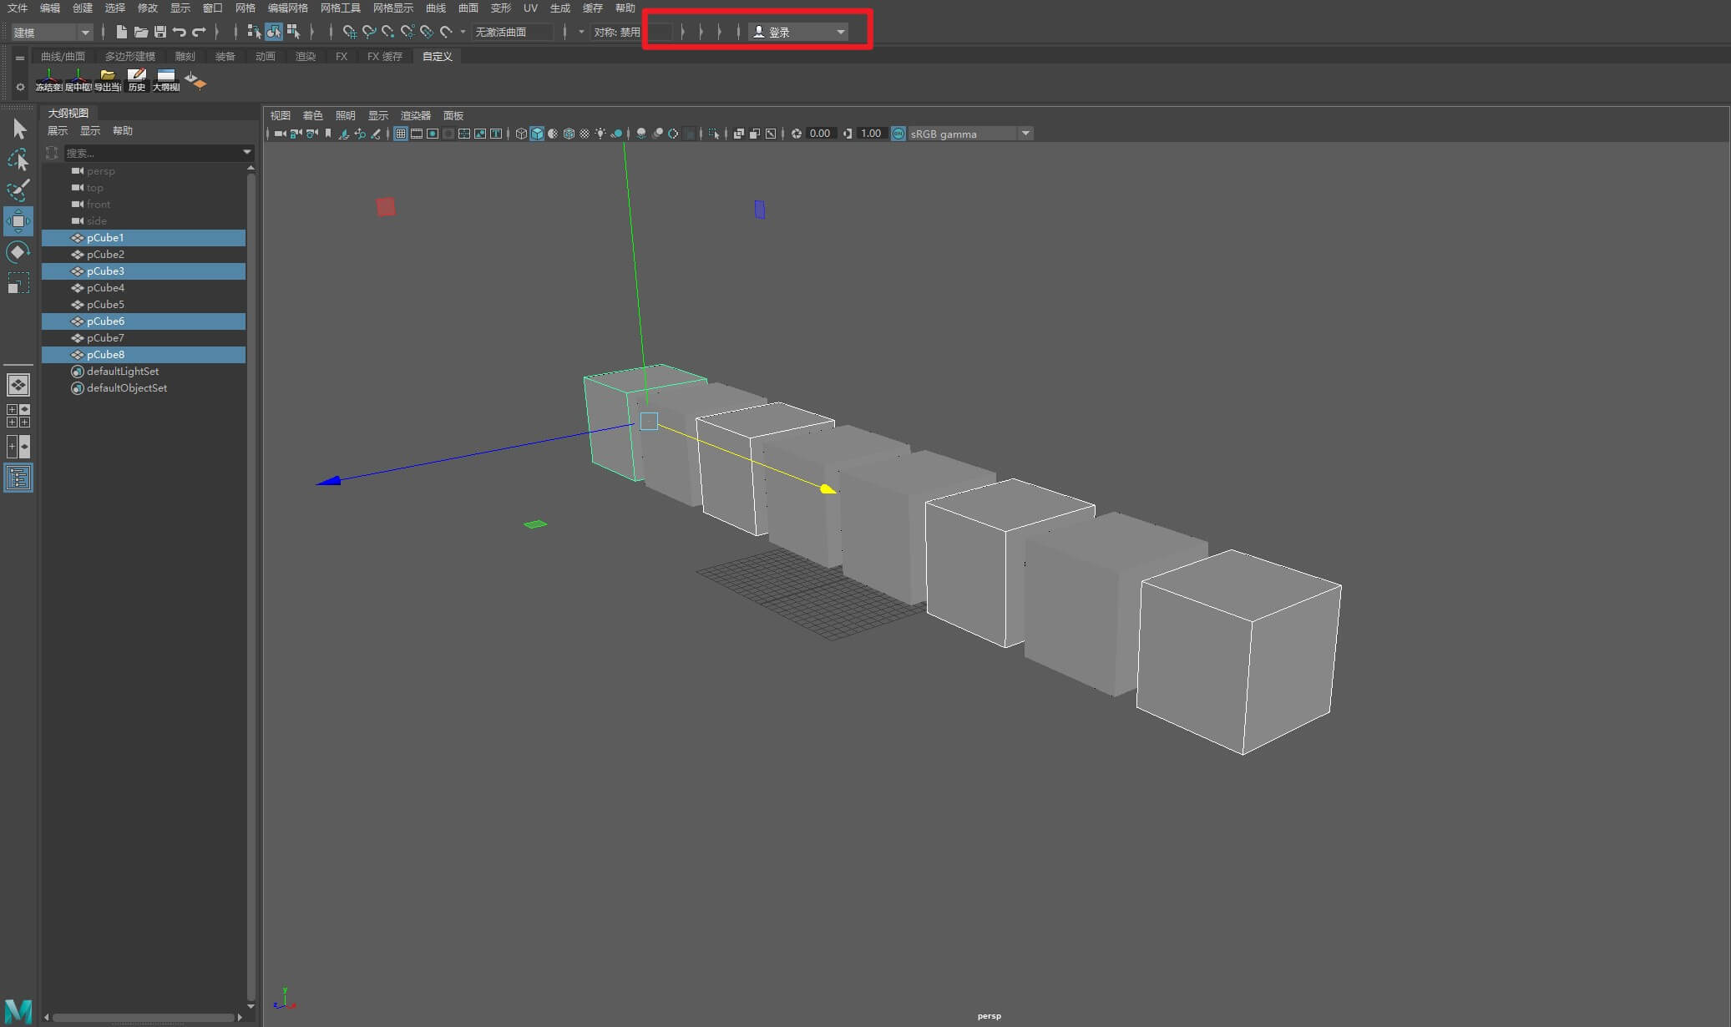
Task: Activate the Move tool in toolbox
Action: pos(18,221)
